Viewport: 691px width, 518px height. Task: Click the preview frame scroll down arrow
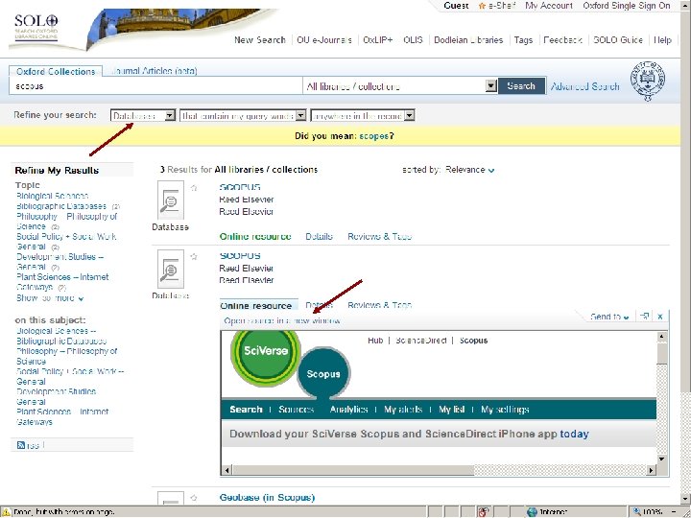click(x=661, y=459)
